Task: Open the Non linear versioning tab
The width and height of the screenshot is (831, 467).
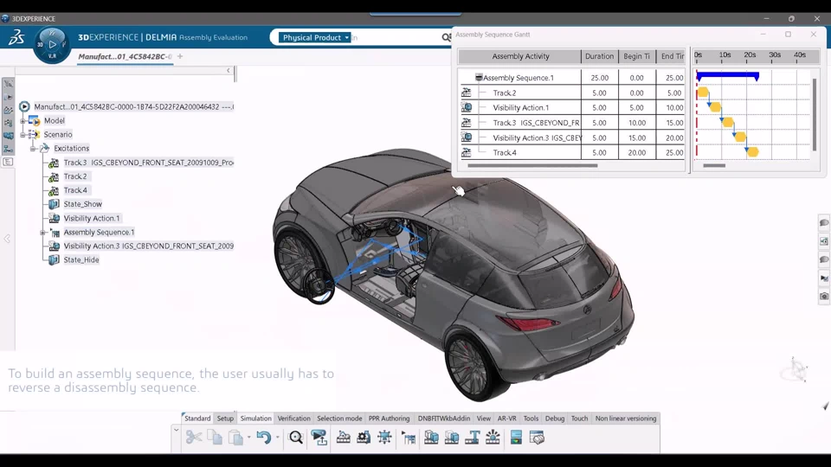Action: point(626,419)
